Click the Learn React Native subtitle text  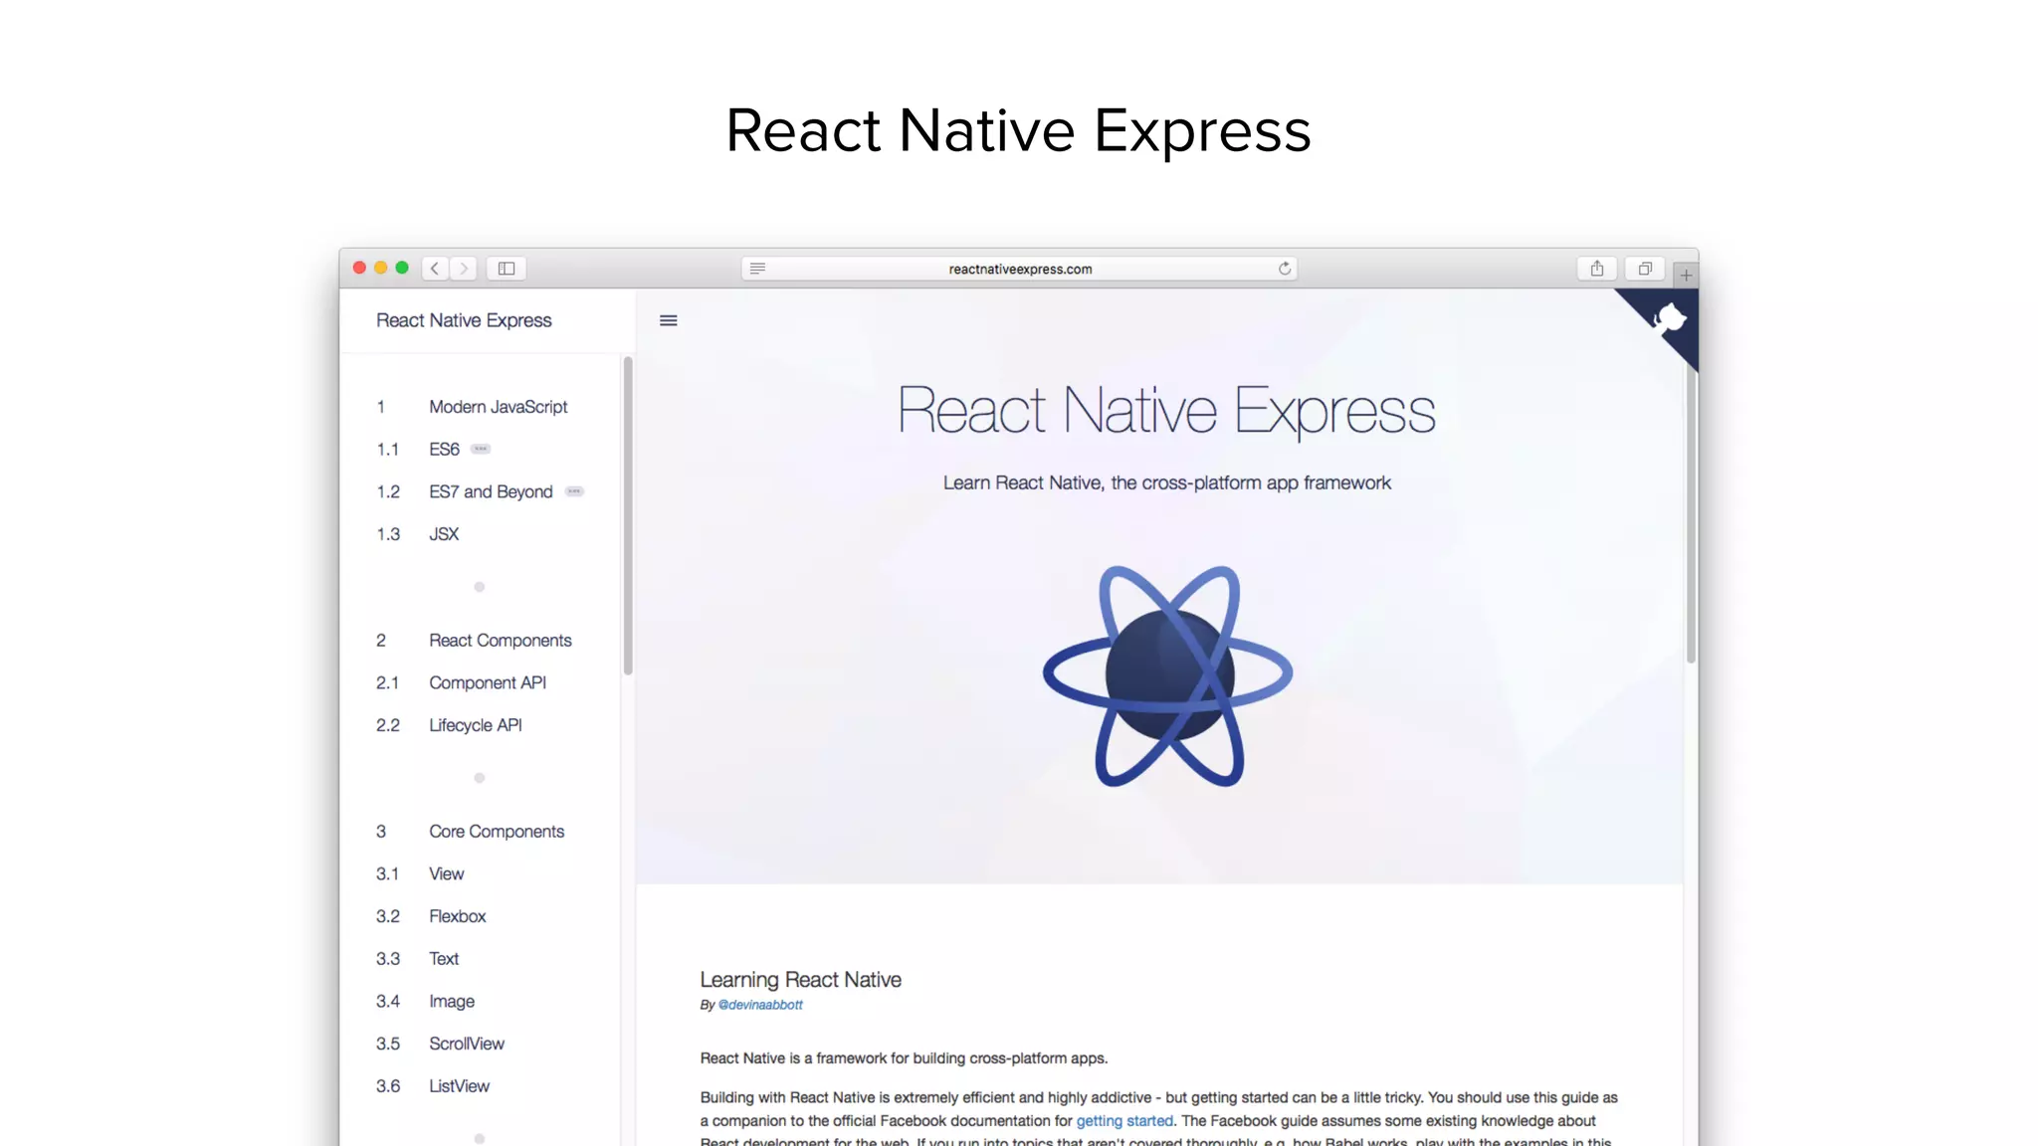pyautogui.click(x=1167, y=483)
